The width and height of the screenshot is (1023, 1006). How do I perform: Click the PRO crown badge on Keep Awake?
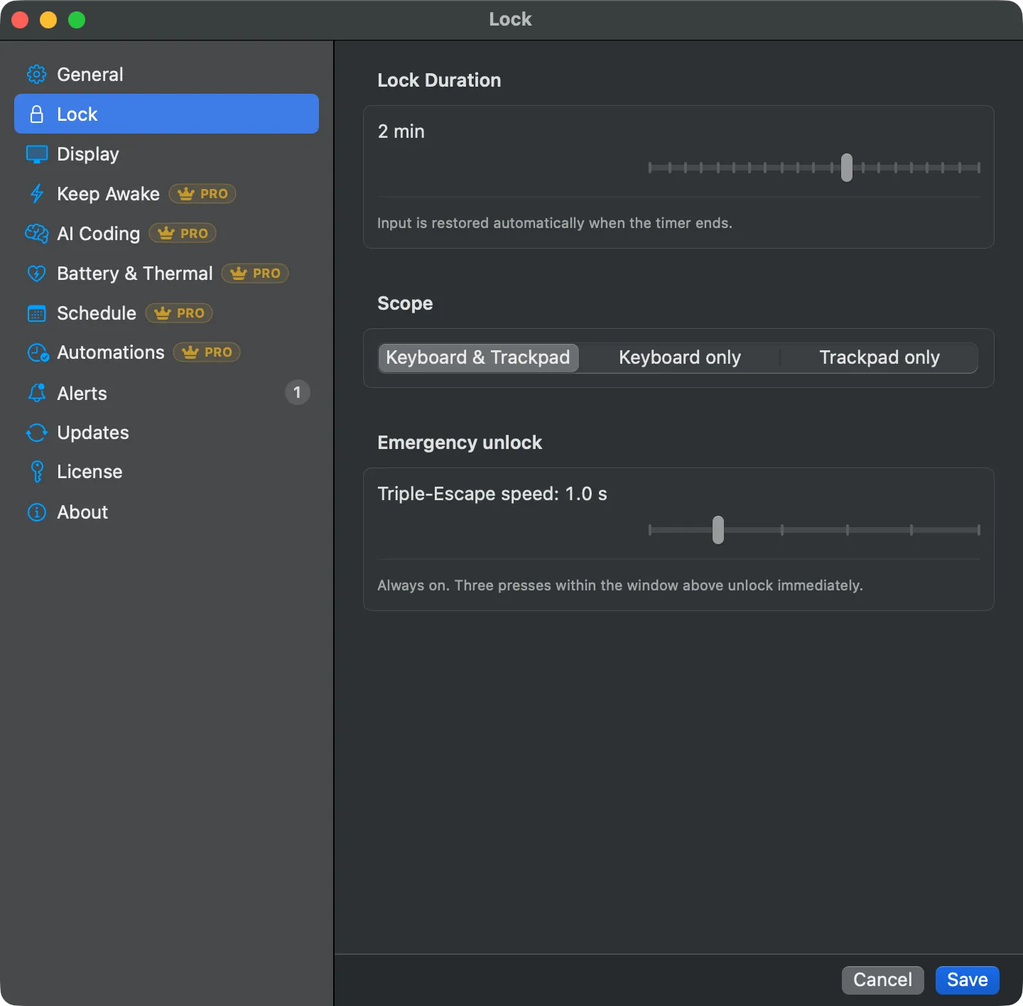click(x=202, y=194)
